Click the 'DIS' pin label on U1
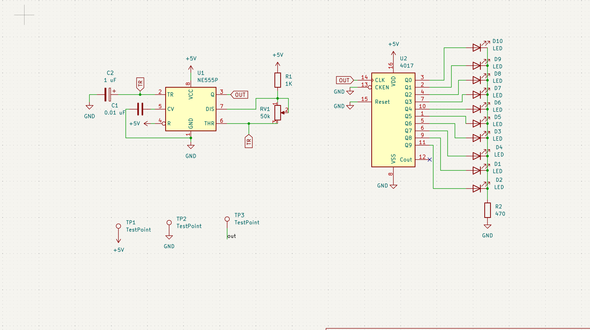 210,109
